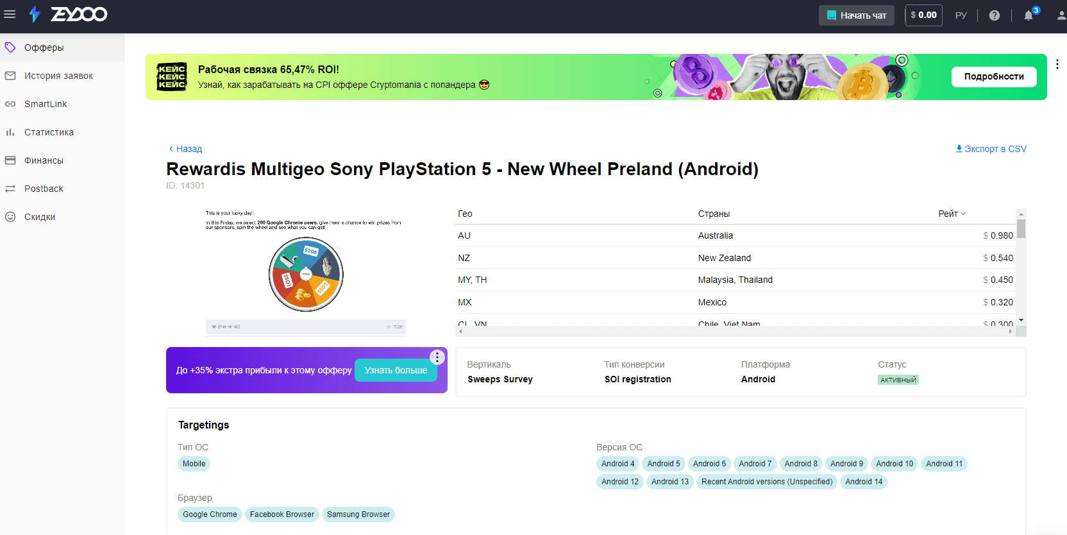Click the table scroll up arrow

coord(1021,214)
